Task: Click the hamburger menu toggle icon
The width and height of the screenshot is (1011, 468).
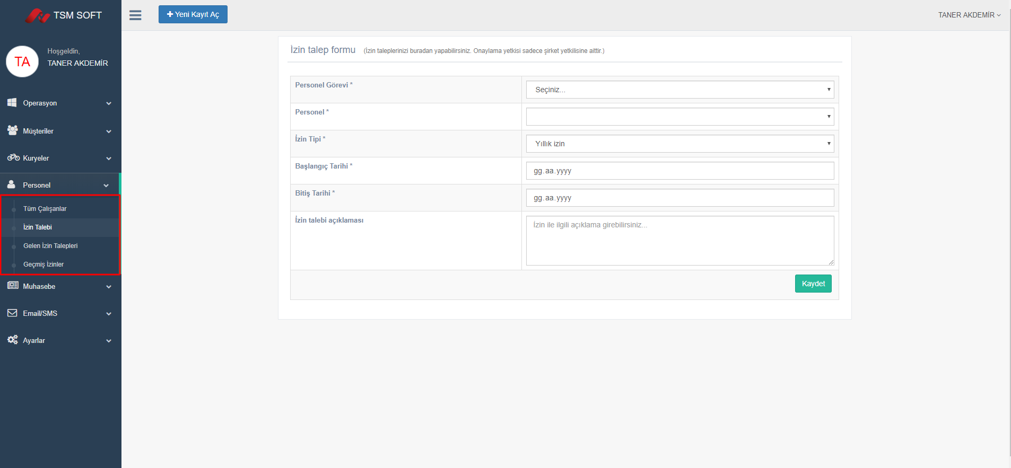Action: click(x=135, y=15)
